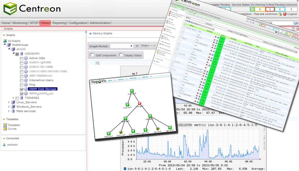Click the Curves link

(12, 129)
